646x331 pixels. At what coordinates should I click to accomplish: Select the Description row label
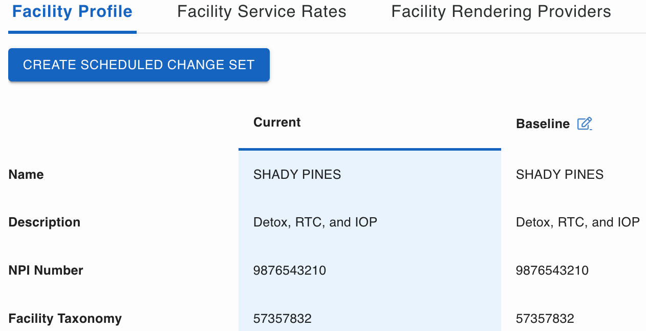pos(45,222)
